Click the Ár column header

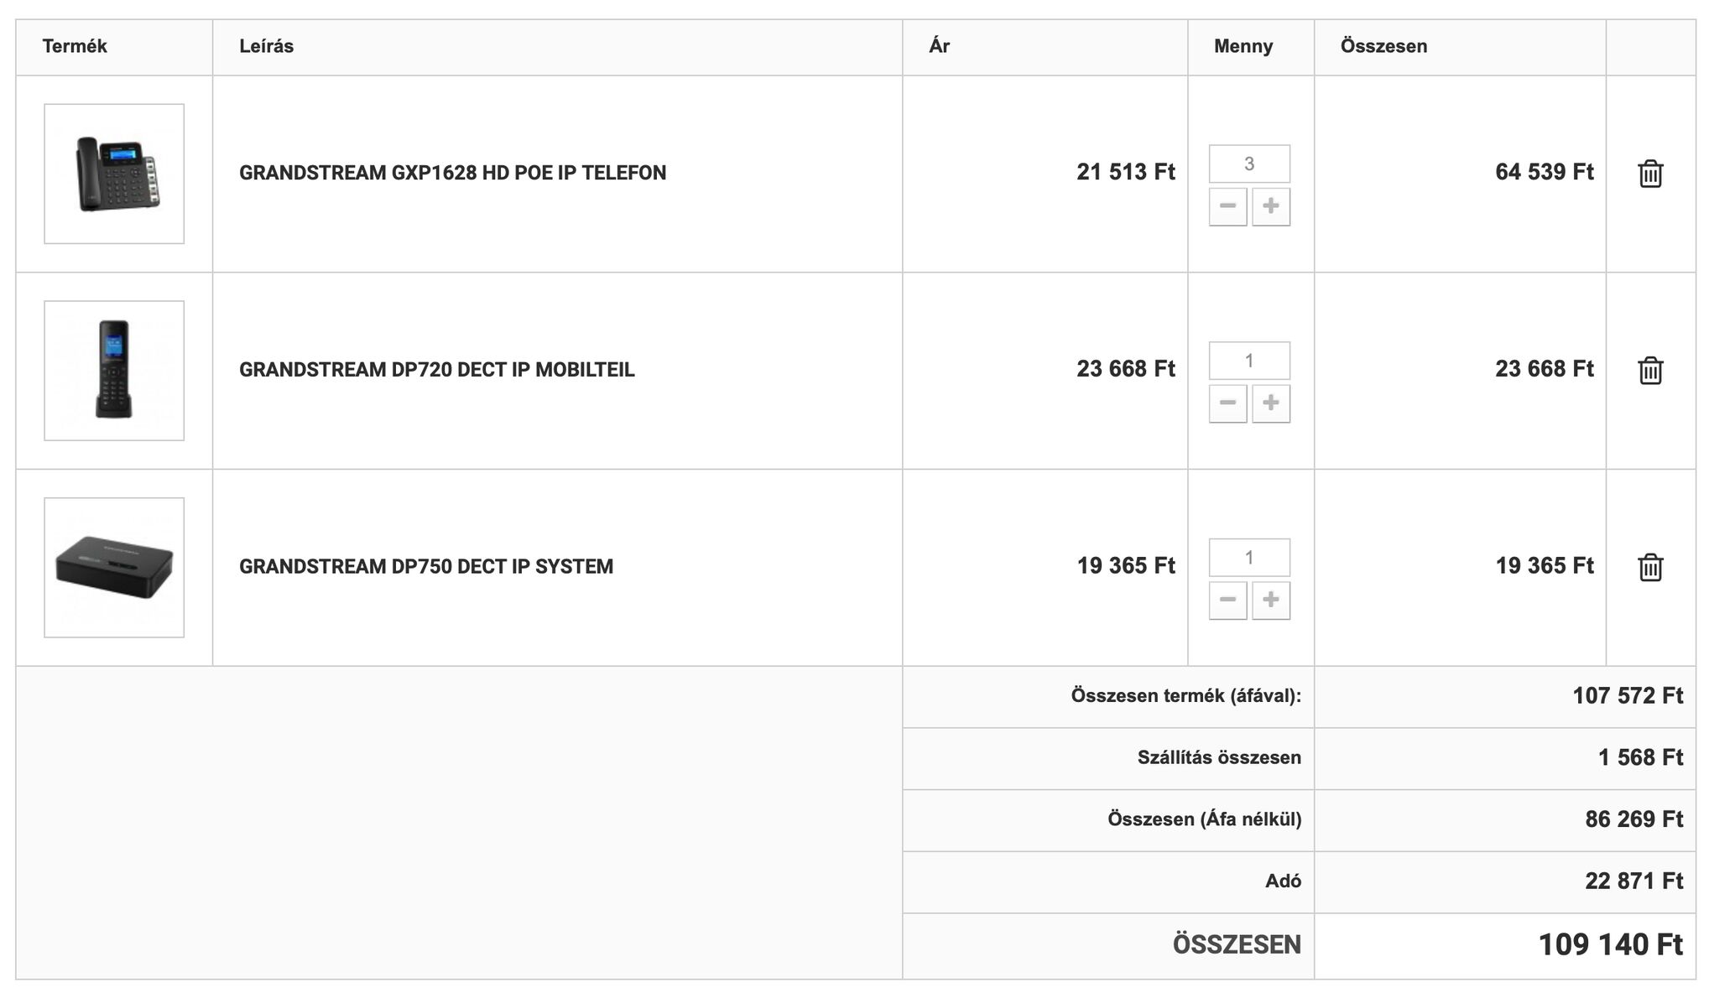pos(939,46)
